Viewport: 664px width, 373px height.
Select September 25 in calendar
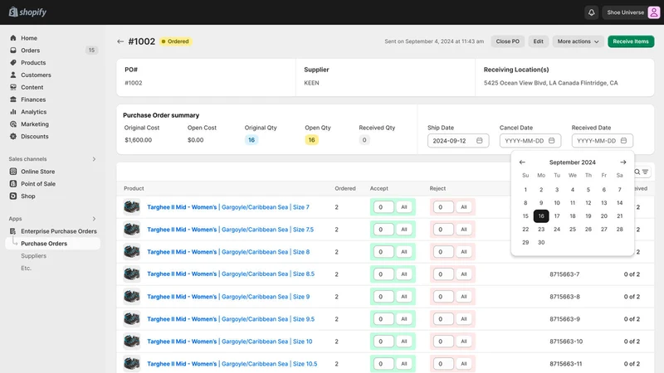[573, 229]
